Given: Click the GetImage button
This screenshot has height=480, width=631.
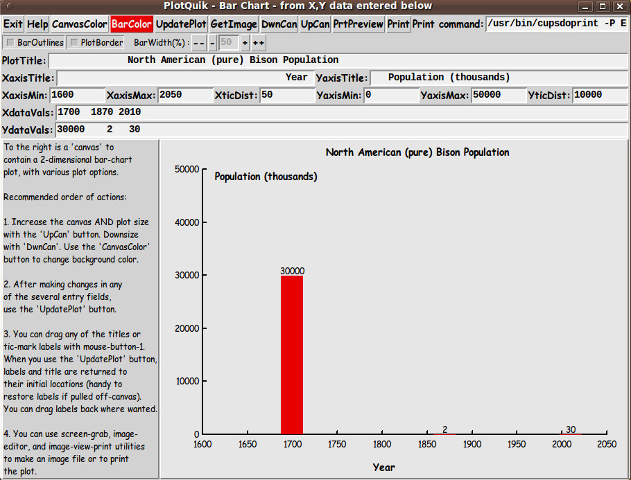Looking at the screenshot, I should [234, 24].
